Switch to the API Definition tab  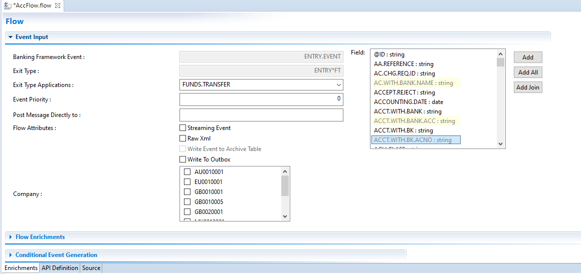60,268
